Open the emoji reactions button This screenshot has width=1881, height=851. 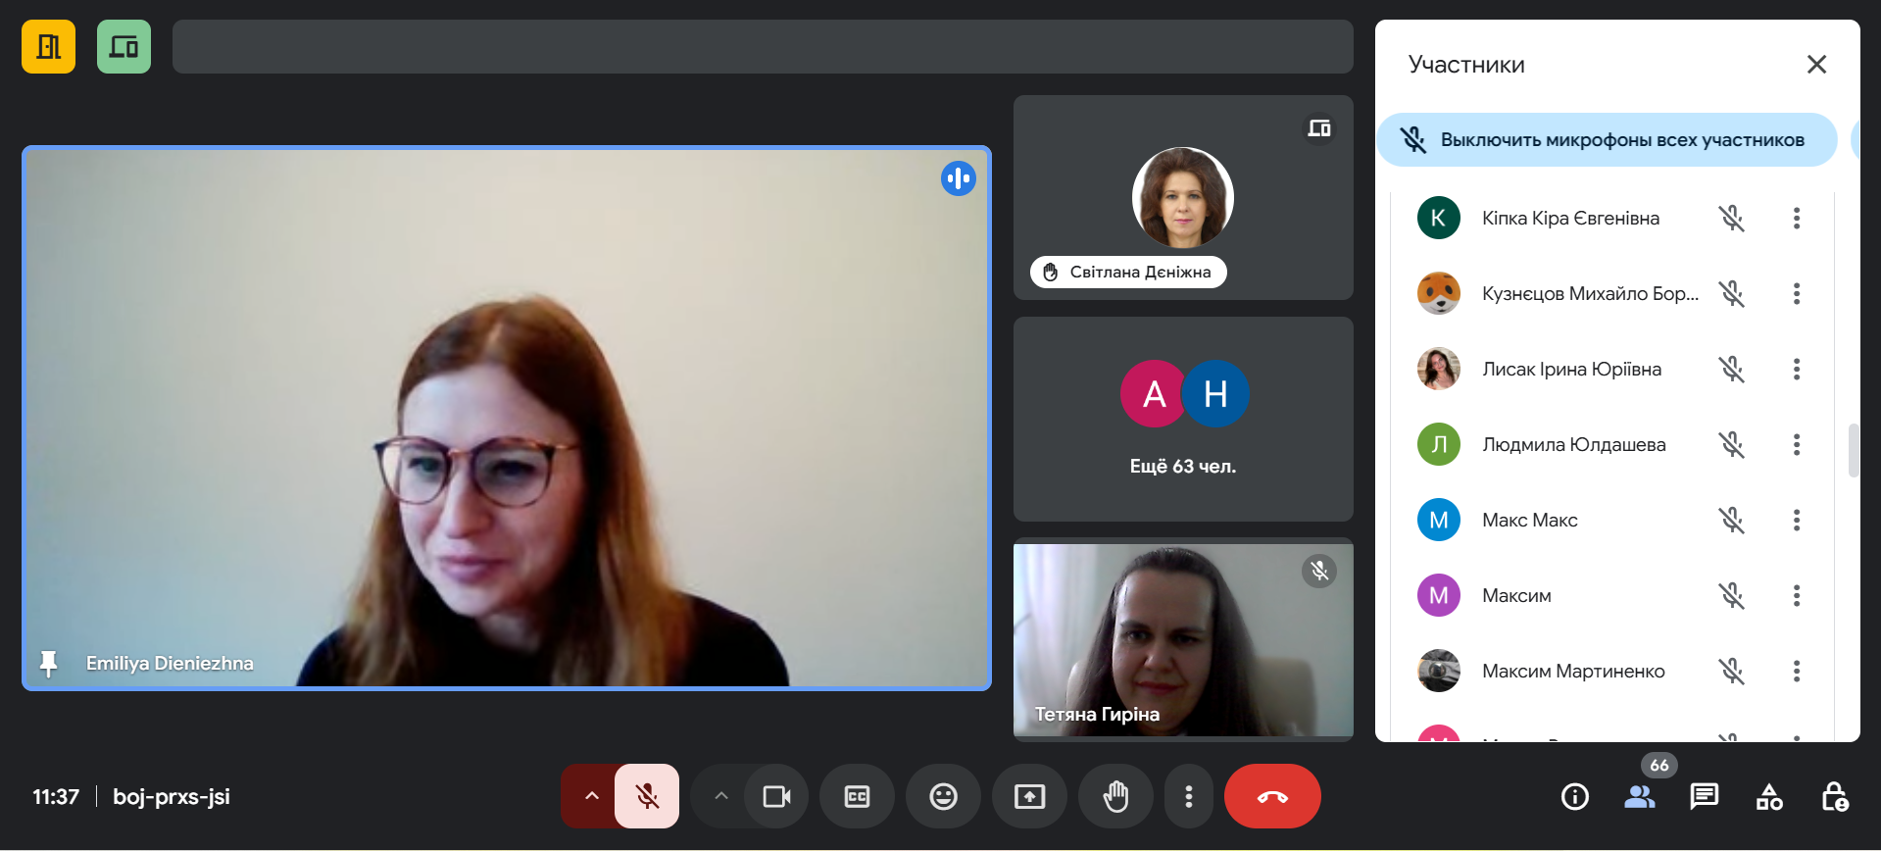click(943, 796)
